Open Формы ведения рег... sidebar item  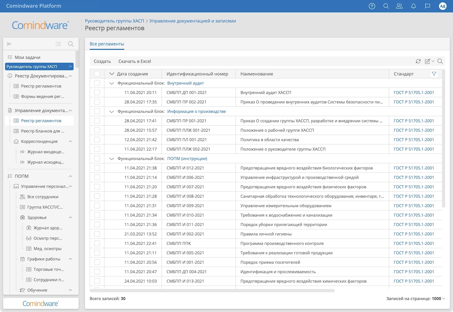click(x=42, y=96)
